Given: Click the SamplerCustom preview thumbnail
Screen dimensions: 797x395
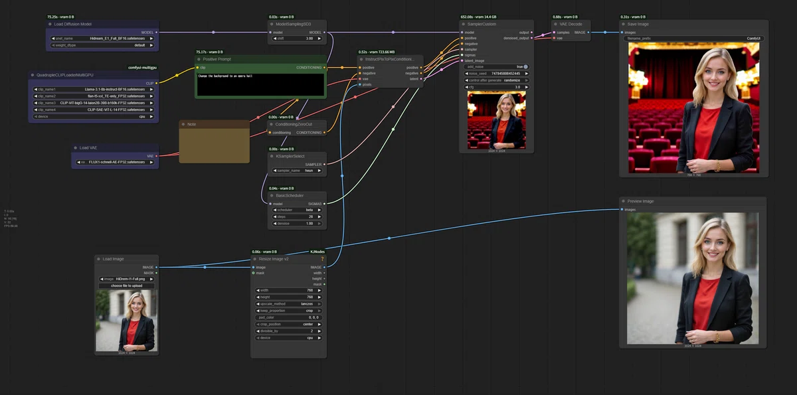Looking at the screenshot, I should pos(497,121).
